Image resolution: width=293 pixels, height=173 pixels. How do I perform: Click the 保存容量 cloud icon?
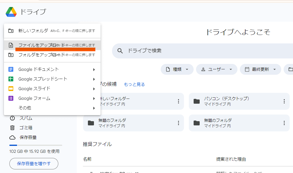point(12,137)
